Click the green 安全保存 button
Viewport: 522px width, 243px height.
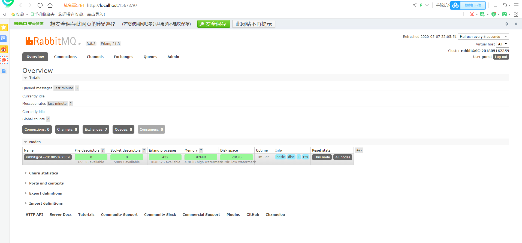(x=214, y=24)
